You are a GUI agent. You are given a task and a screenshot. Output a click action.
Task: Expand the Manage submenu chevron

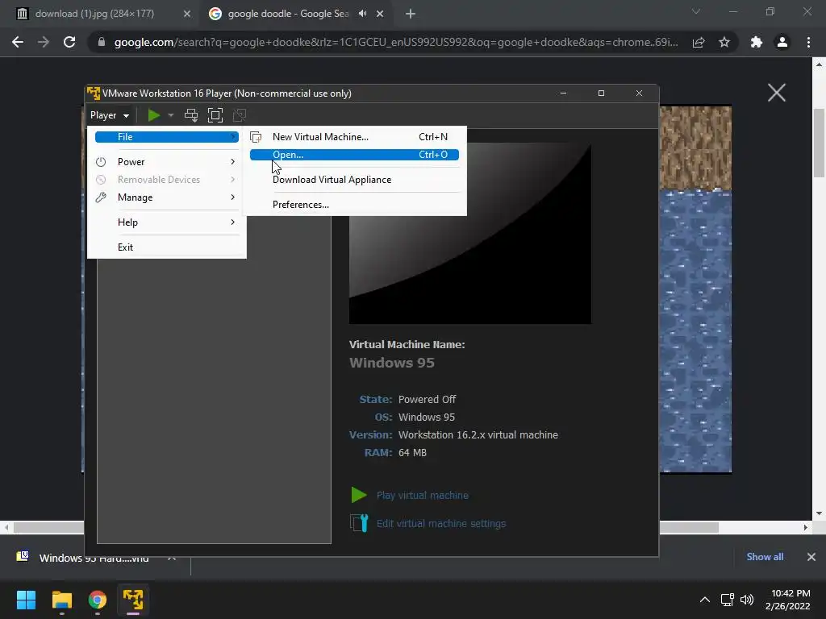tap(233, 197)
